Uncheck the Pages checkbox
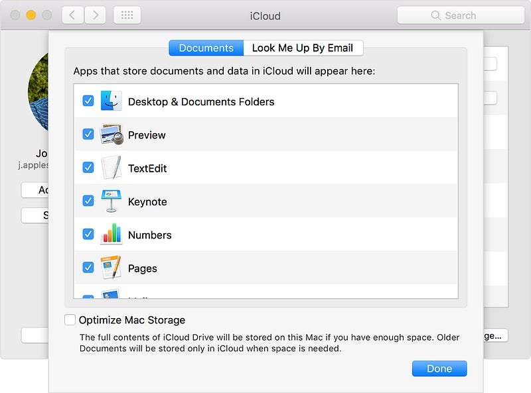Screen dimensions: 531x393 click(x=88, y=268)
